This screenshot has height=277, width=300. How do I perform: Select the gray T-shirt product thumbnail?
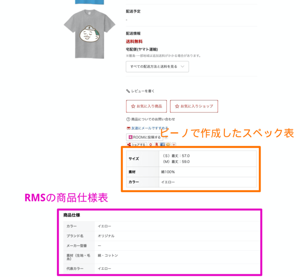pyautogui.click(x=90, y=34)
